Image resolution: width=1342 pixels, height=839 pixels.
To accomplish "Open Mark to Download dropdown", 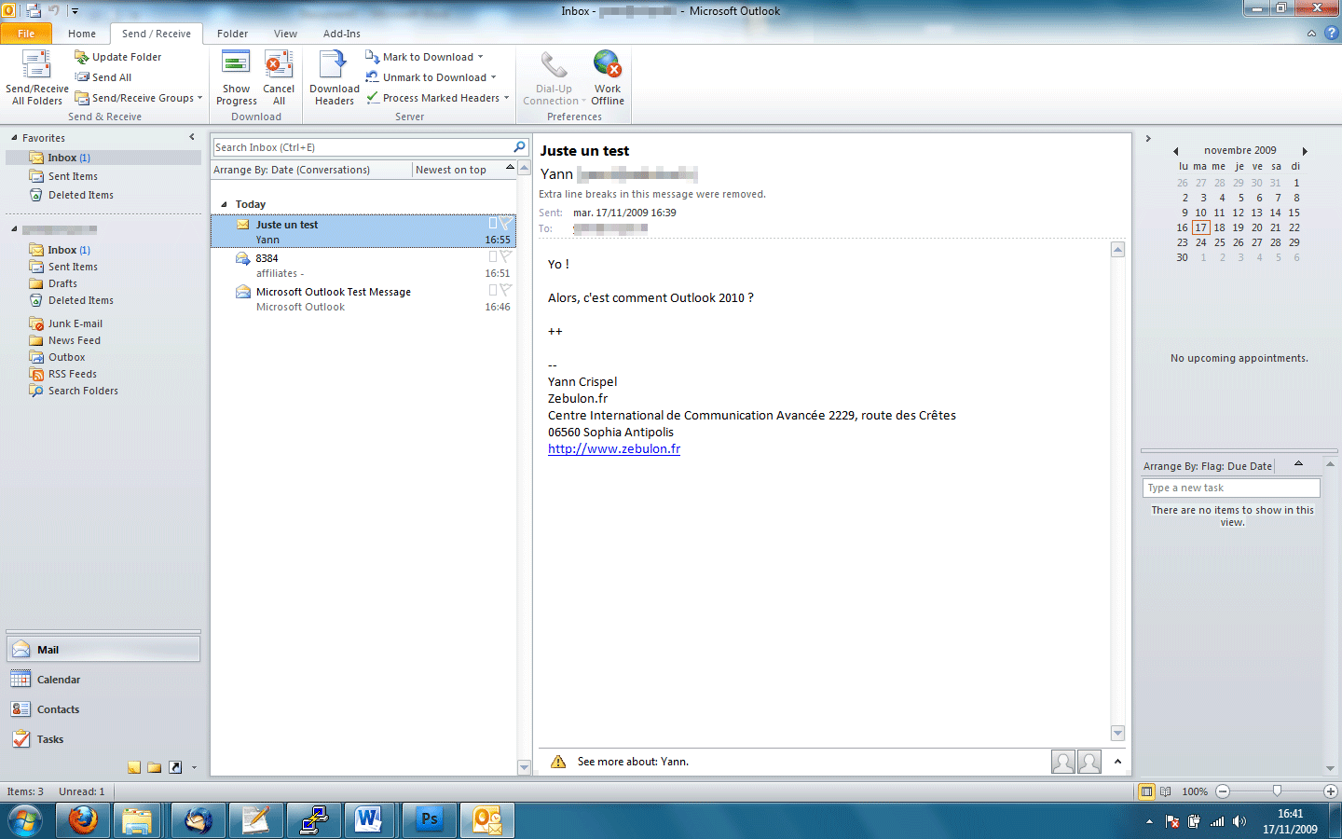I will [x=481, y=57].
